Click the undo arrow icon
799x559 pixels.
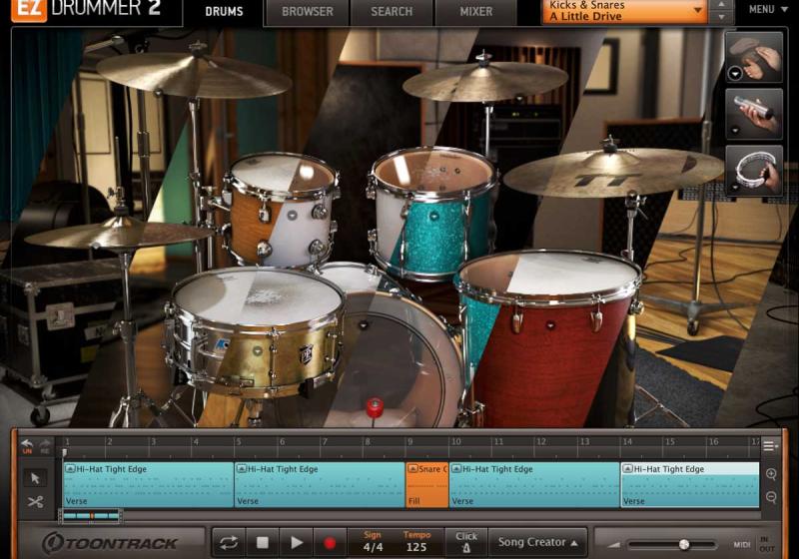[27, 445]
